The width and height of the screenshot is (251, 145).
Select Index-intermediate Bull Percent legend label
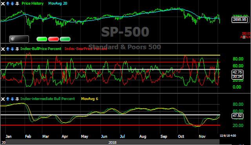[x=47, y=99]
